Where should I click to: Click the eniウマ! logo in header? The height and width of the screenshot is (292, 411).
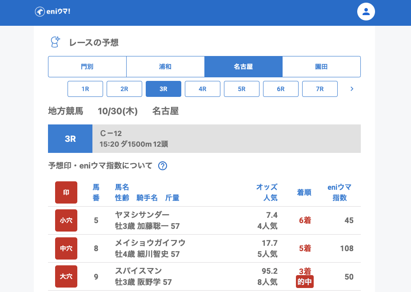click(52, 12)
